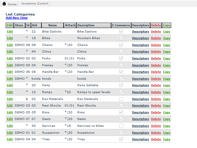Edit the Handle Bar category
Image resolution: width=197 pixels, height=148 pixels.
point(10,72)
